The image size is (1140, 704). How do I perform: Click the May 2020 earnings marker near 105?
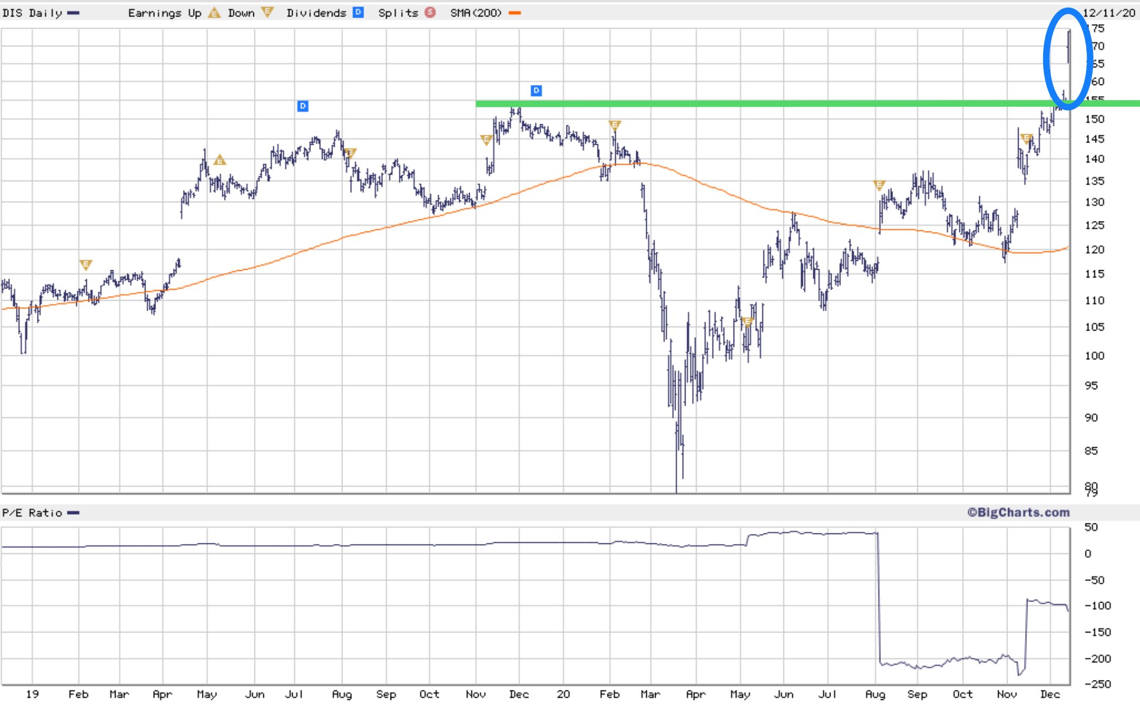click(747, 321)
